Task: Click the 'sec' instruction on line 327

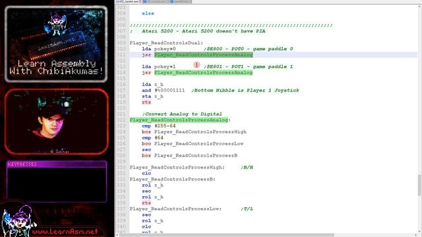Action: [146, 149]
